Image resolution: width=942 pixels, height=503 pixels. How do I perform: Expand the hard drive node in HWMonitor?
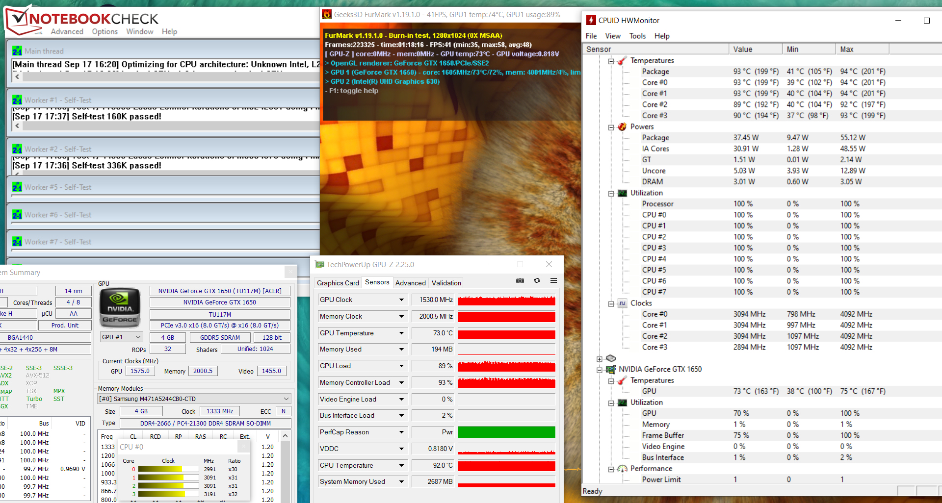pos(600,359)
